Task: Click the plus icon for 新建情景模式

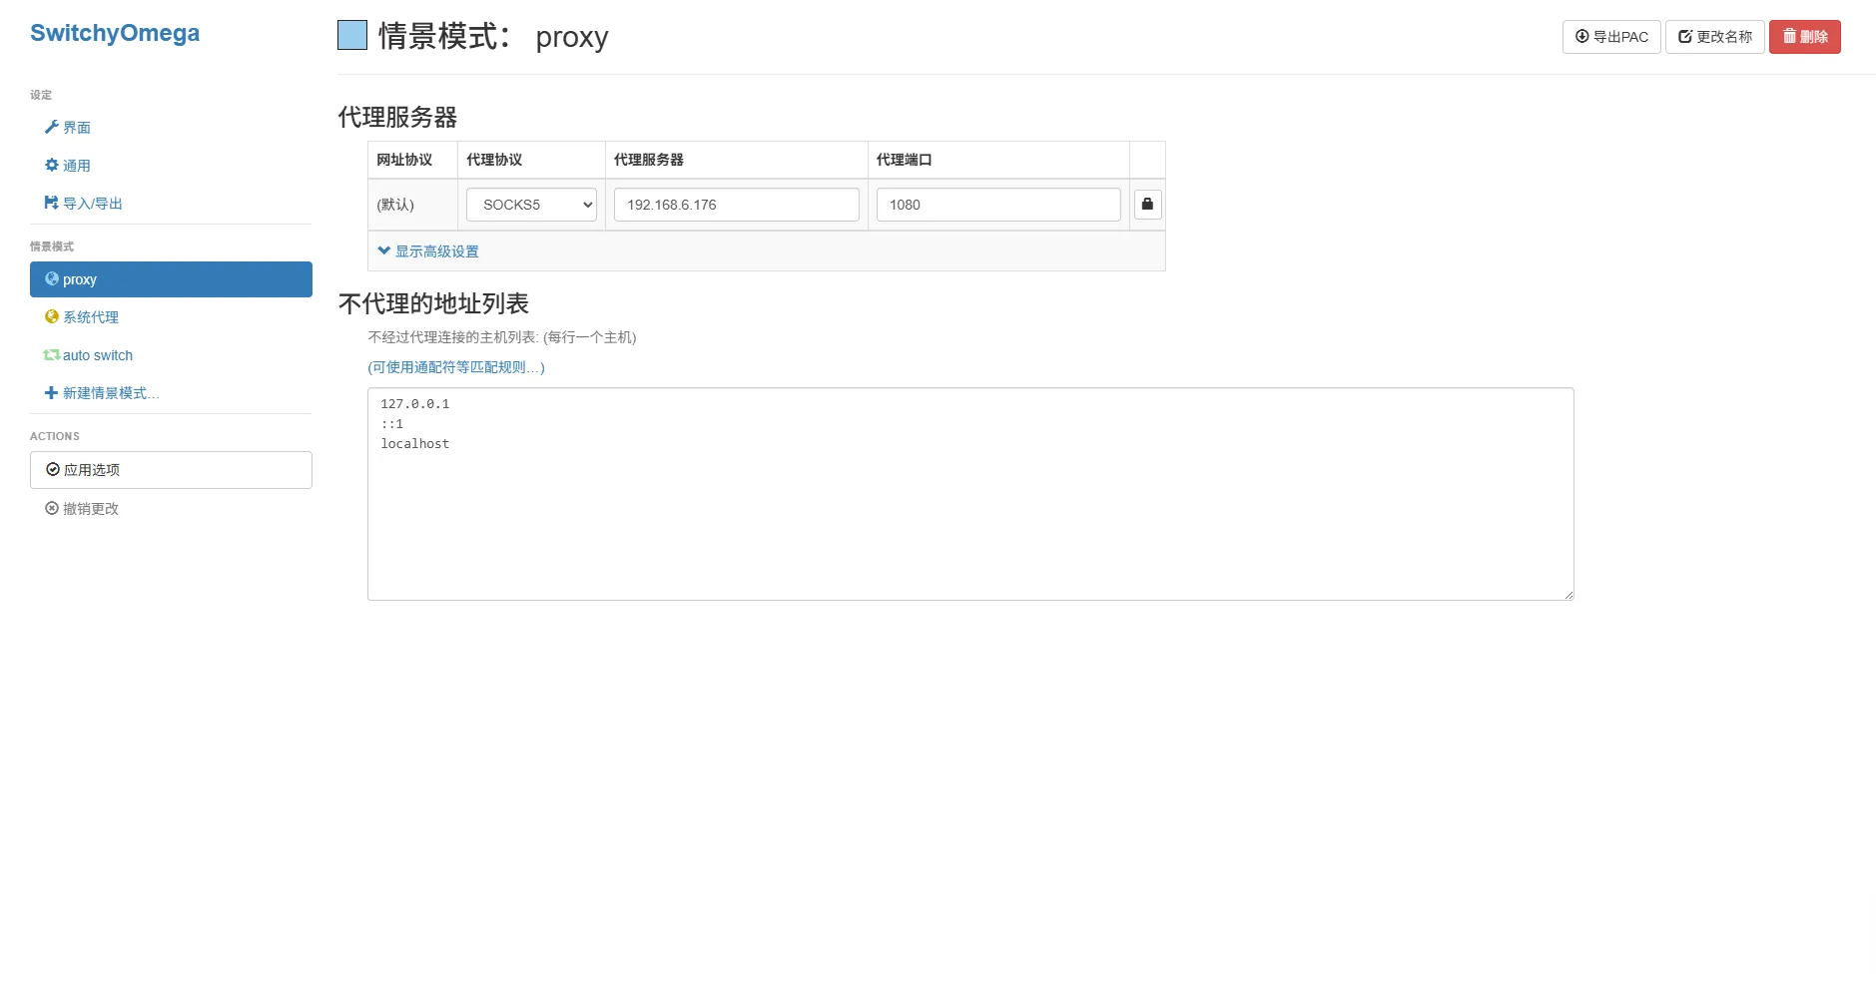Action: 51,392
